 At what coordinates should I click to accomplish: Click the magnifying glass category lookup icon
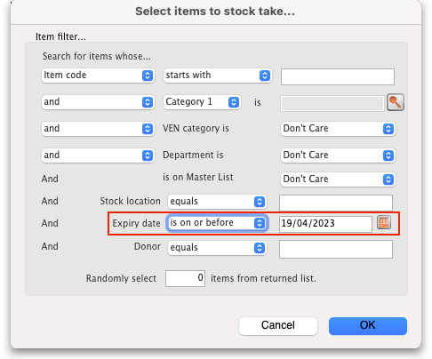click(x=396, y=102)
